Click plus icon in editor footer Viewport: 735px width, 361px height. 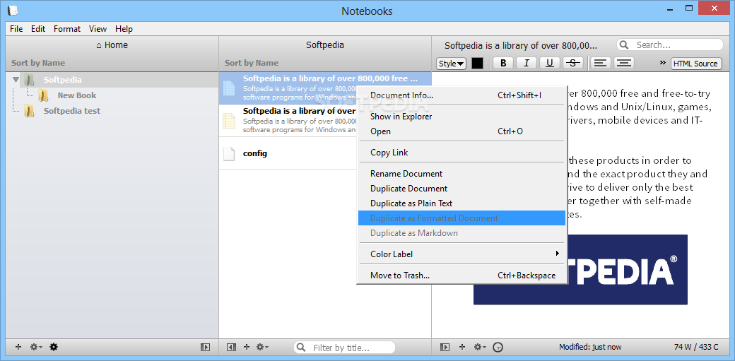461,347
